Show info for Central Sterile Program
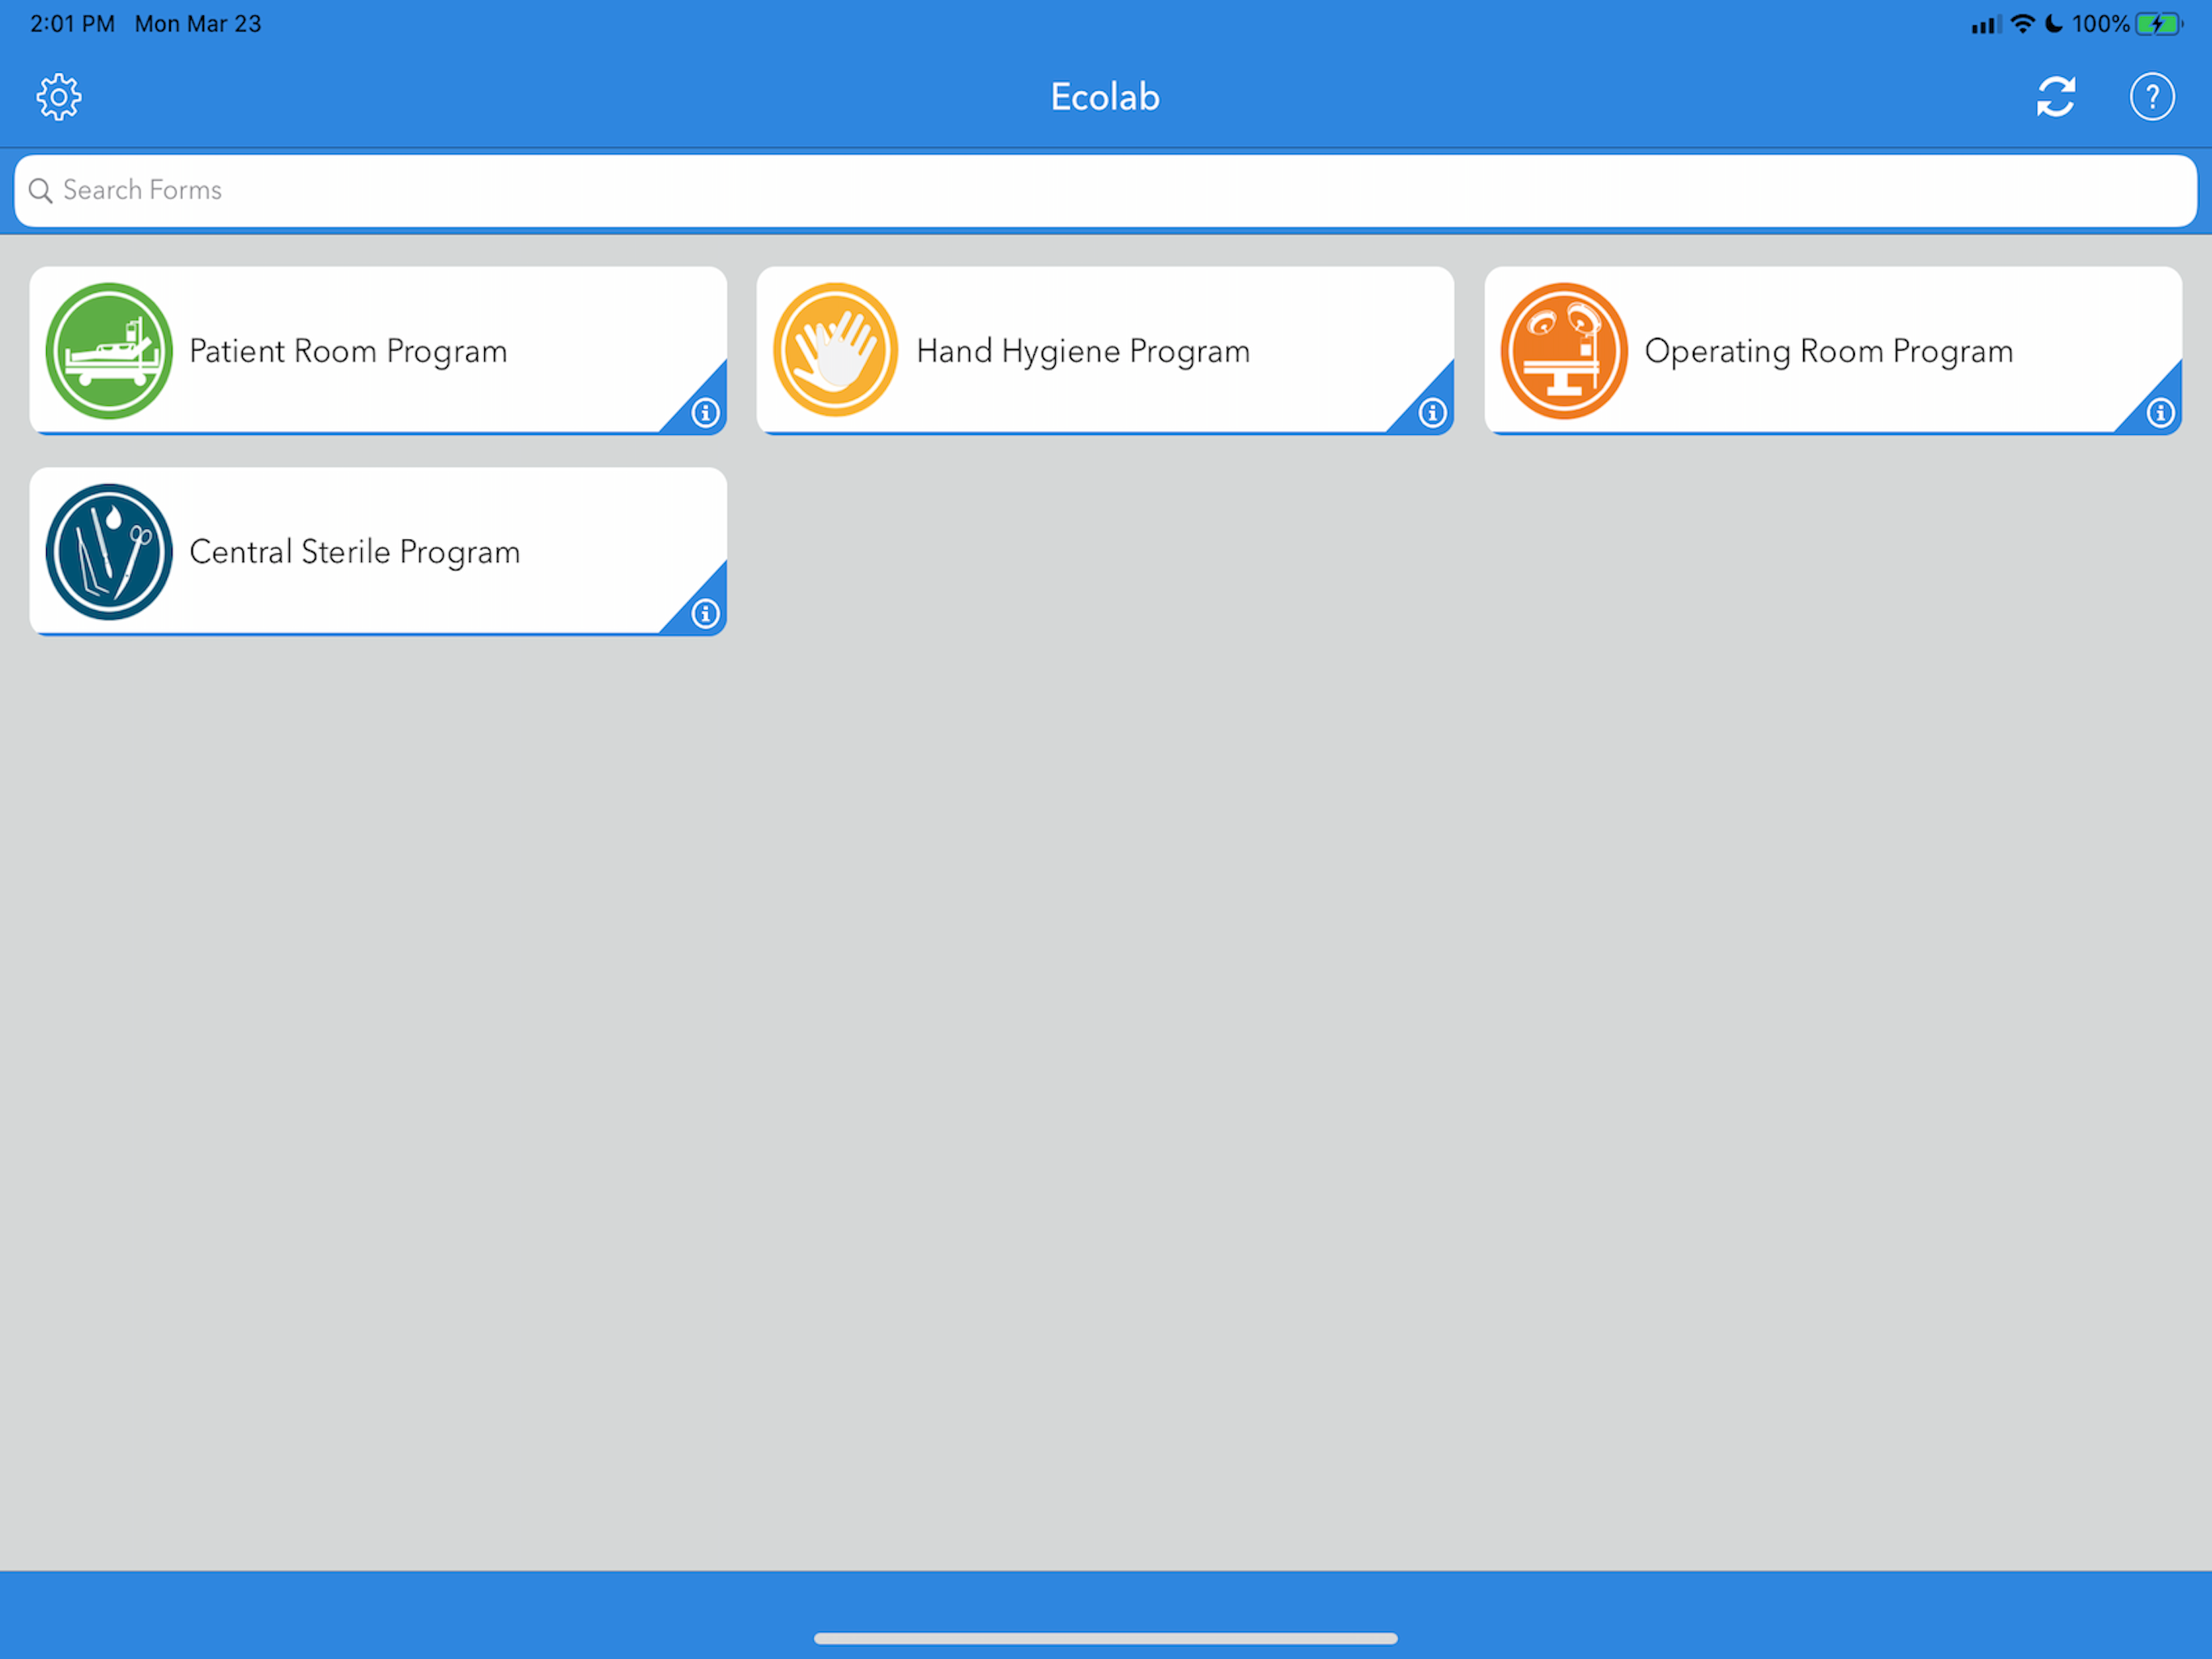 click(705, 613)
